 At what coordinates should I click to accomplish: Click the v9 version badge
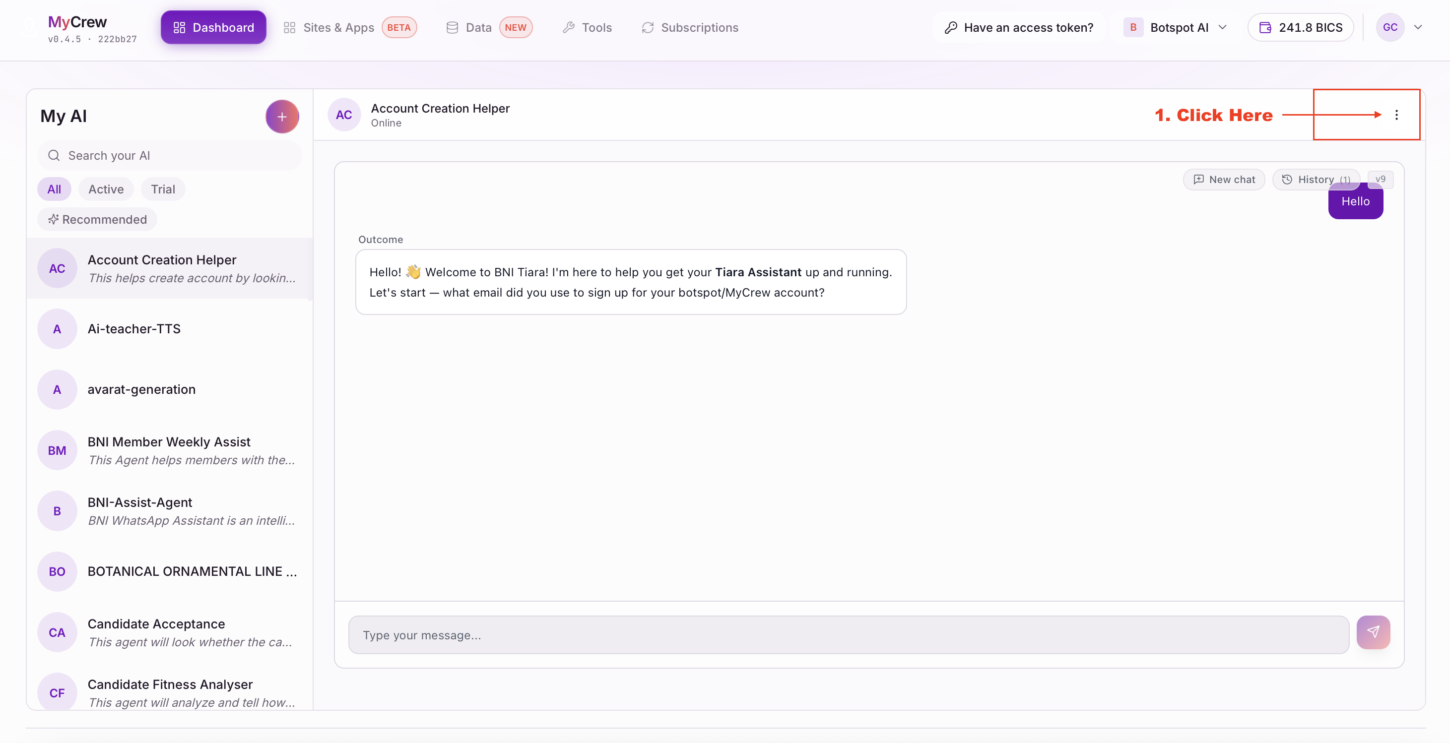pyautogui.click(x=1380, y=180)
